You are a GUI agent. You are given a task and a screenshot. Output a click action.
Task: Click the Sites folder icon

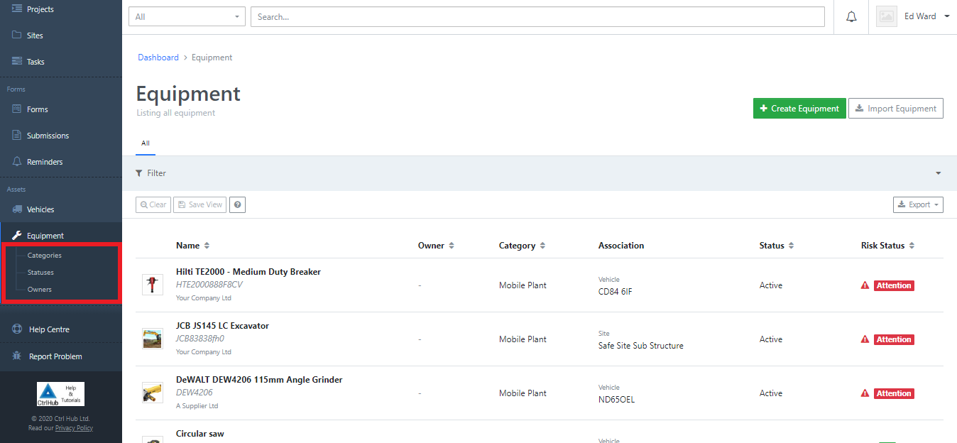click(x=17, y=35)
